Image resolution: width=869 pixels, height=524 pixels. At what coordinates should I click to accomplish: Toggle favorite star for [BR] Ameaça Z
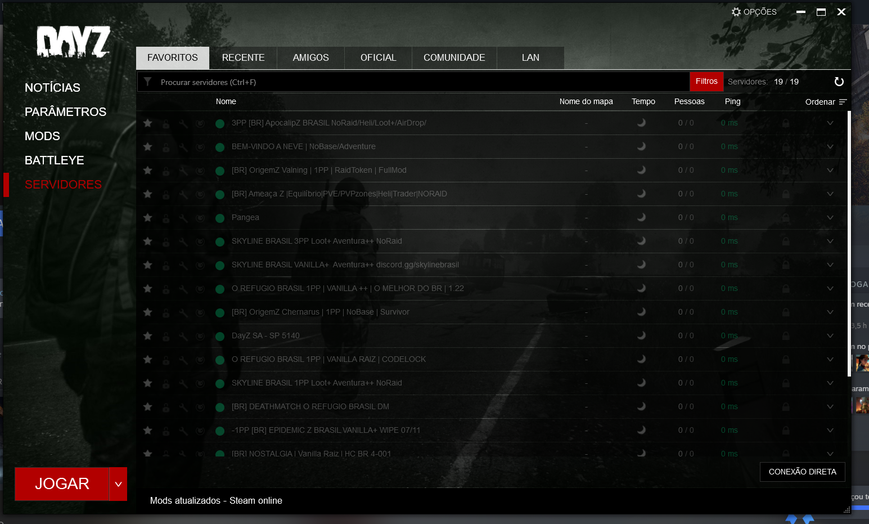[x=147, y=194]
